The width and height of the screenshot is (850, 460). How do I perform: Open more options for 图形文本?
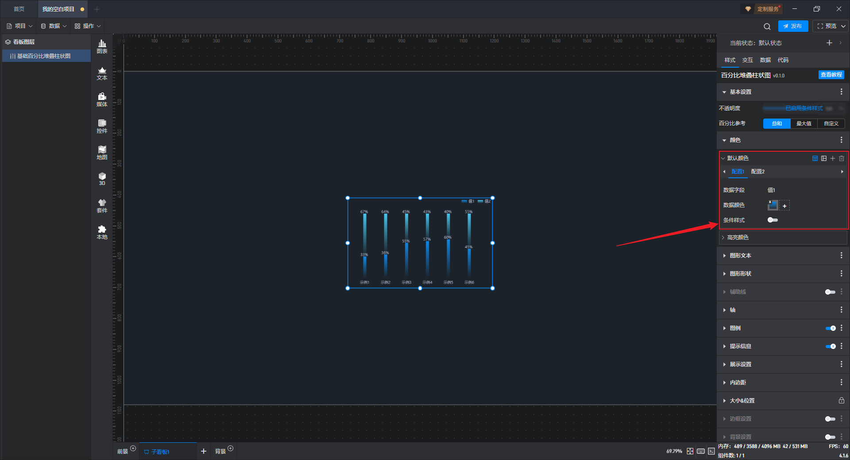click(842, 255)
